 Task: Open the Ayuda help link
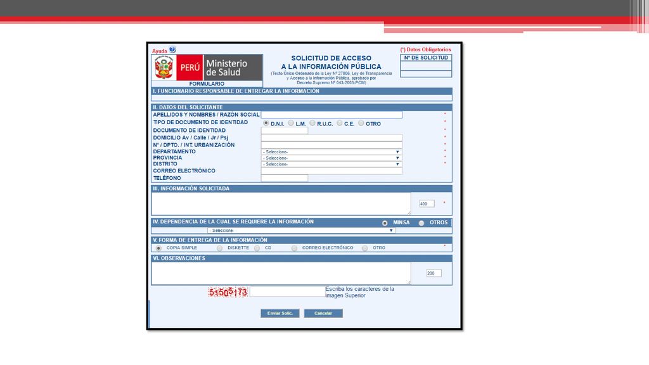(x=159, y=51)
